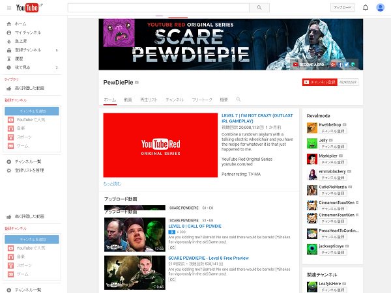391x293 pixels.
Task: Open the Kwebbelkop channel name link
Action: (x=330, y=124)
